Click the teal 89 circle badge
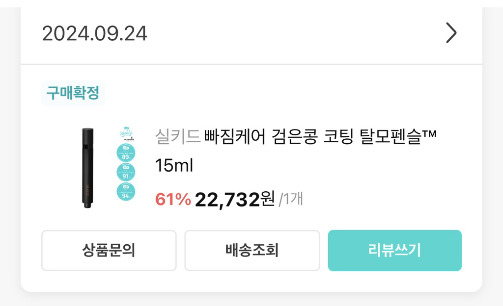 [126, 153]
